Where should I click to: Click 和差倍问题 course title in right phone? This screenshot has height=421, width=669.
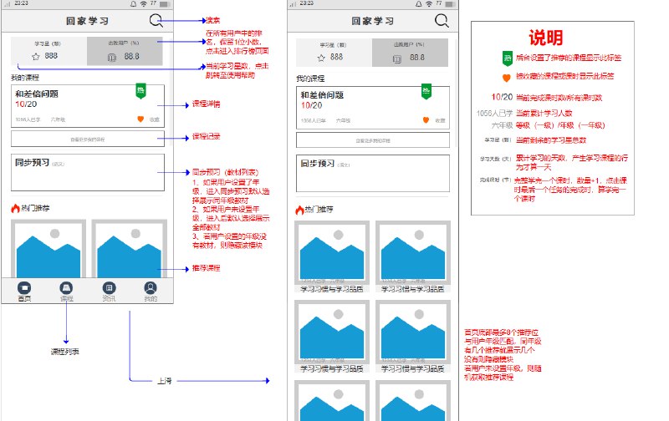[x=322, y=95]
